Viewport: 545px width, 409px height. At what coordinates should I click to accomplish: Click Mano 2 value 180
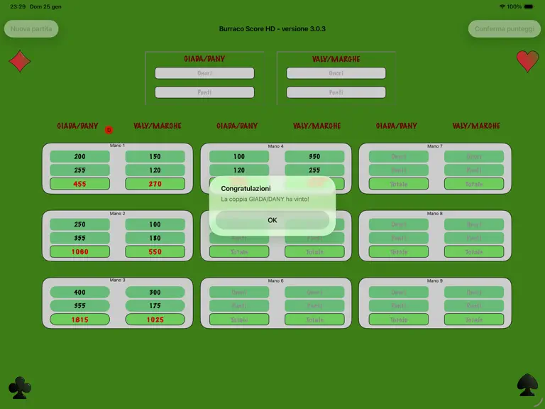point(155,238)
